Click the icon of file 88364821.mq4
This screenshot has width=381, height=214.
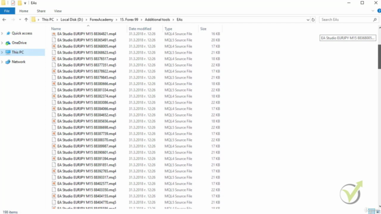point(54,34)
